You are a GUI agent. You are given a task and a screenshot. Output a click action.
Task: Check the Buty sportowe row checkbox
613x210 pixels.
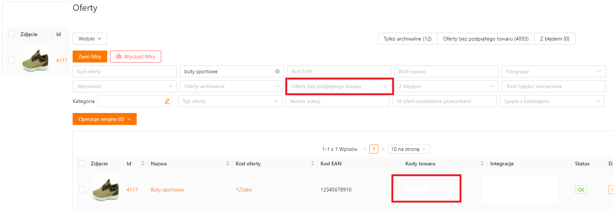(82, 190)
